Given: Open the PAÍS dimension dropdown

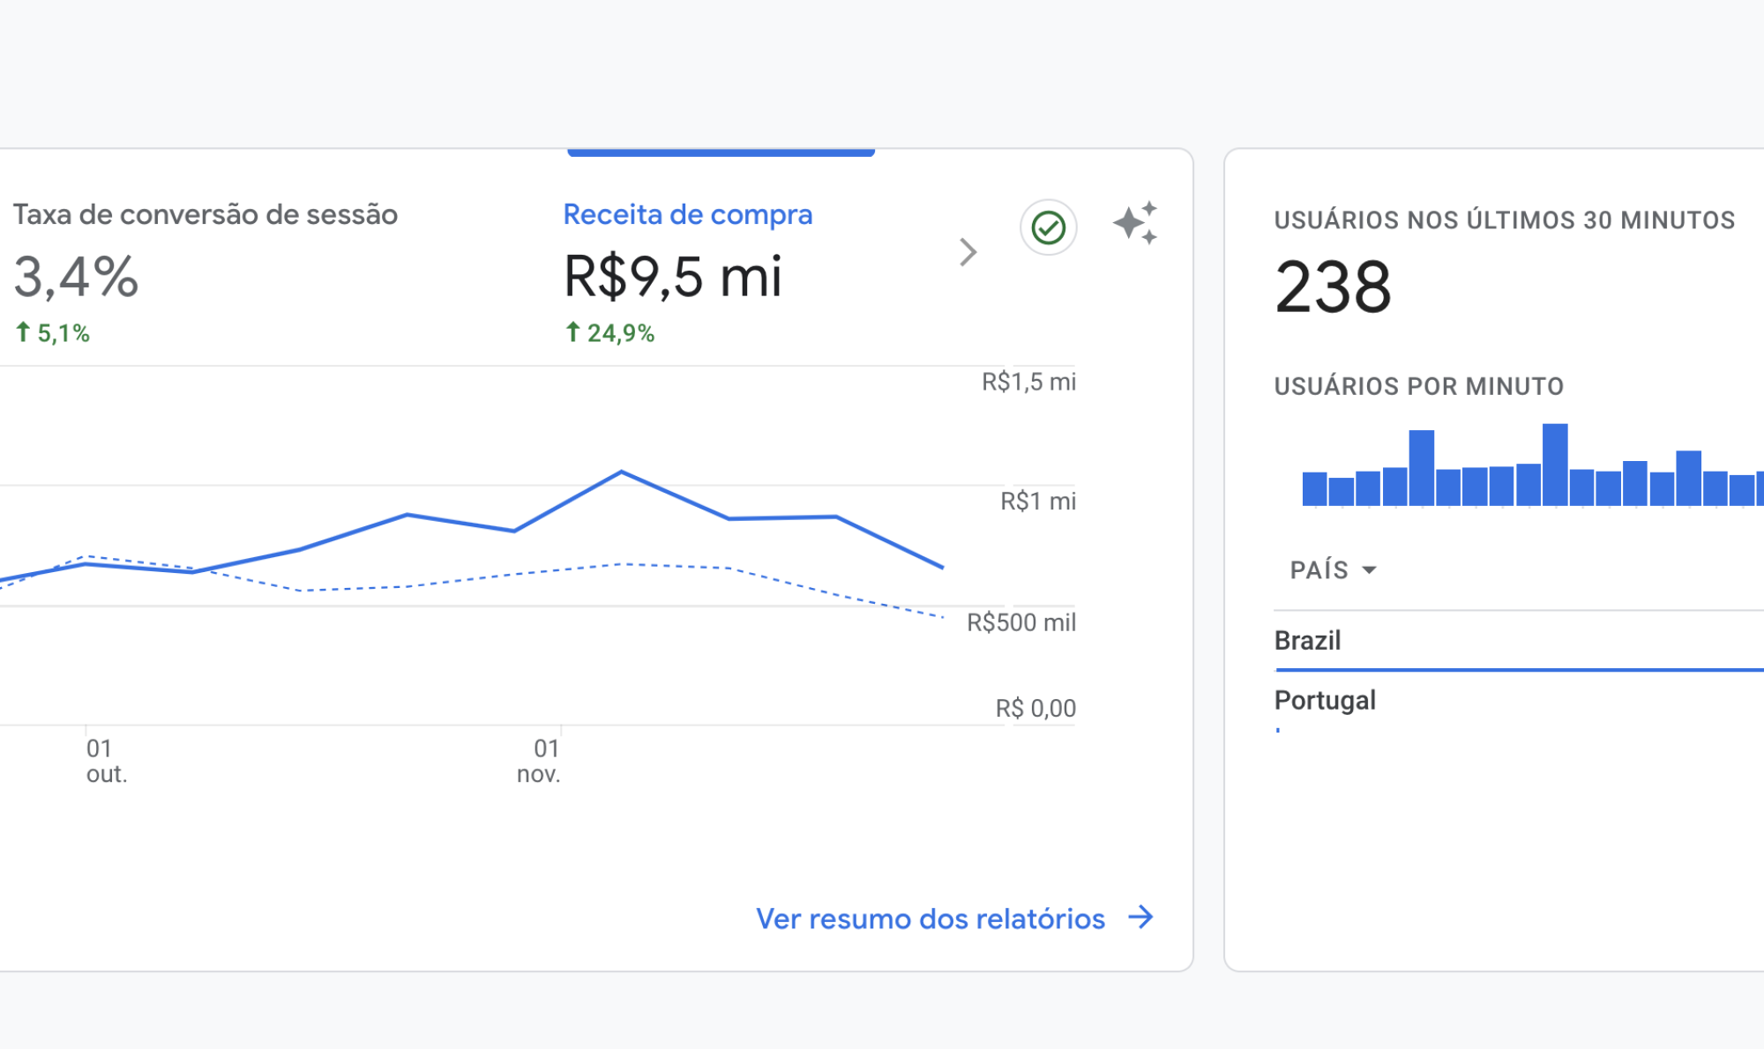Looking at the screenshot, I should coord(1334,569).
